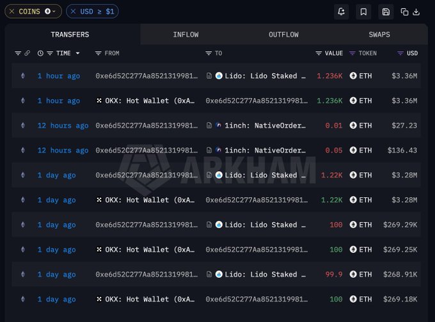Viewport: 435px width, 322px height.
Task: Click the clock icon beside TIME
Action: pos(40,53)
